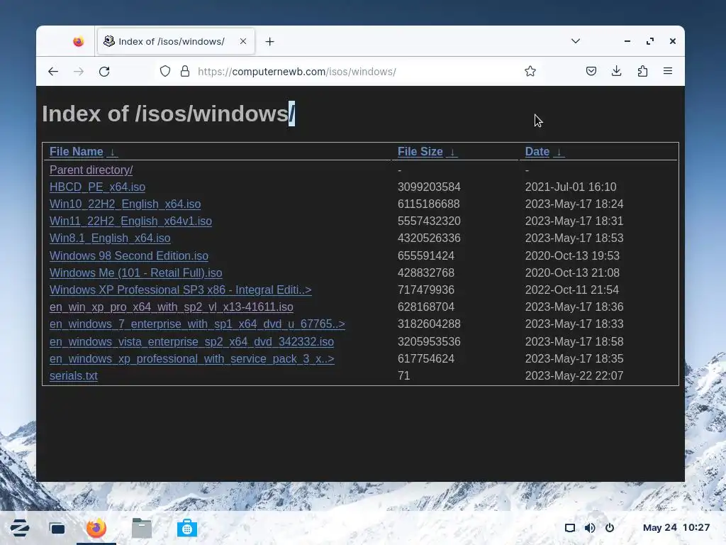Open the Parent directory/ link

pos(91,170)
